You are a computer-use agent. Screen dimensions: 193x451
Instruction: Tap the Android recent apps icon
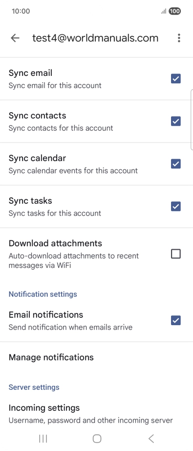tap(43, 439)
